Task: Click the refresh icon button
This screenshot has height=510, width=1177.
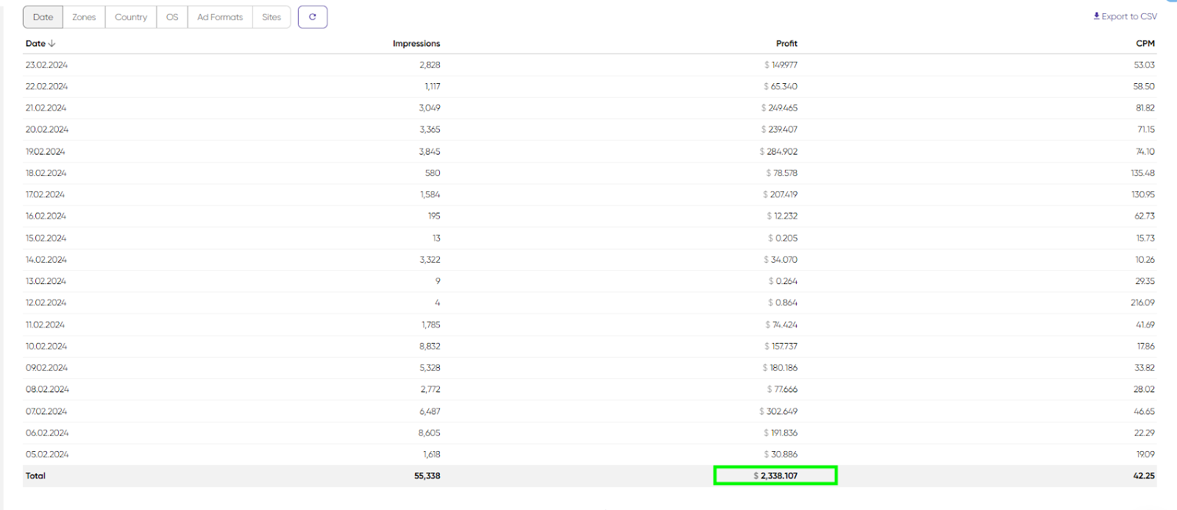Action: coord(313,17)
